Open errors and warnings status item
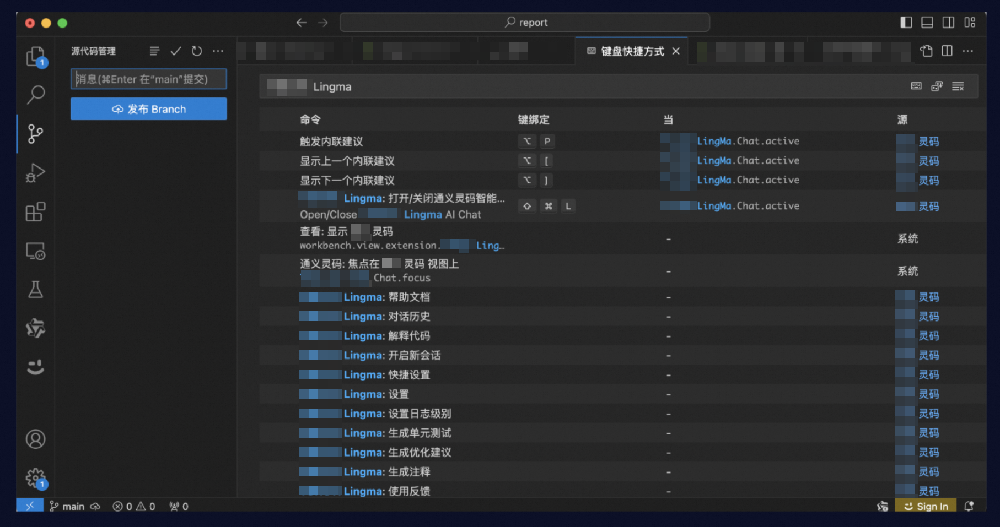This screenshot has width=1000, height=527. click(x=134, y=506)
